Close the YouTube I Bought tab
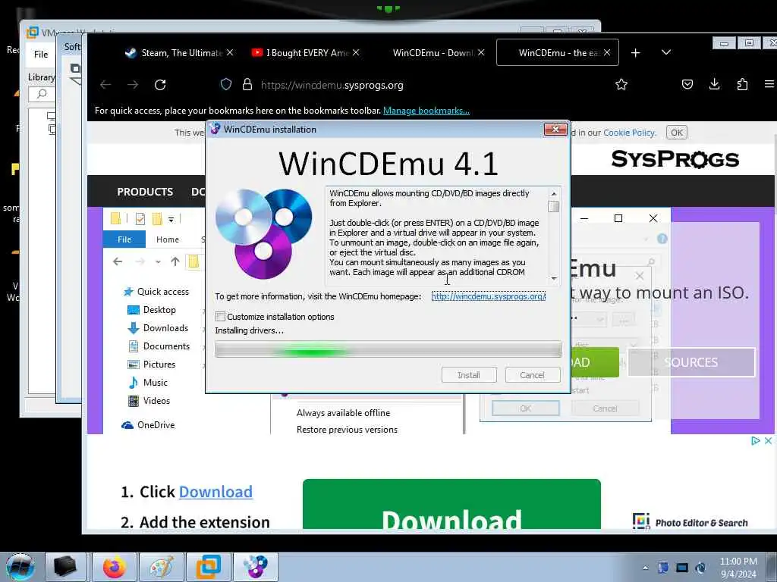This screenshot has height=582, width=777. (356, 52)
